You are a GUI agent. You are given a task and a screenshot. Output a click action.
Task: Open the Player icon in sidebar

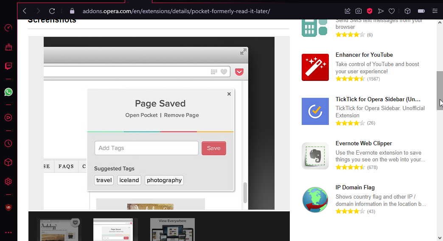pyautogui.click(x=8, y=118)
